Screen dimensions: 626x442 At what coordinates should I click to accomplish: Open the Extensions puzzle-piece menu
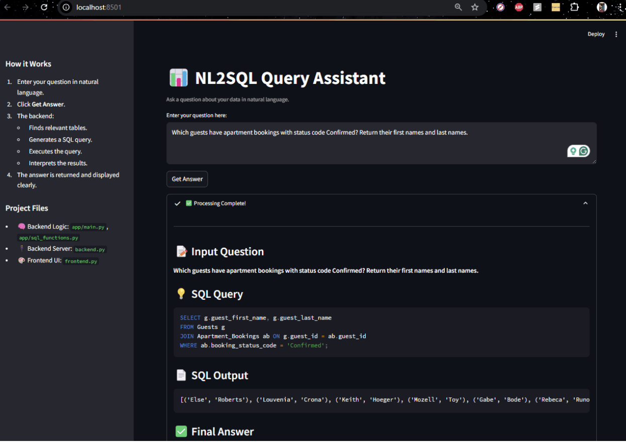point(574,7)
